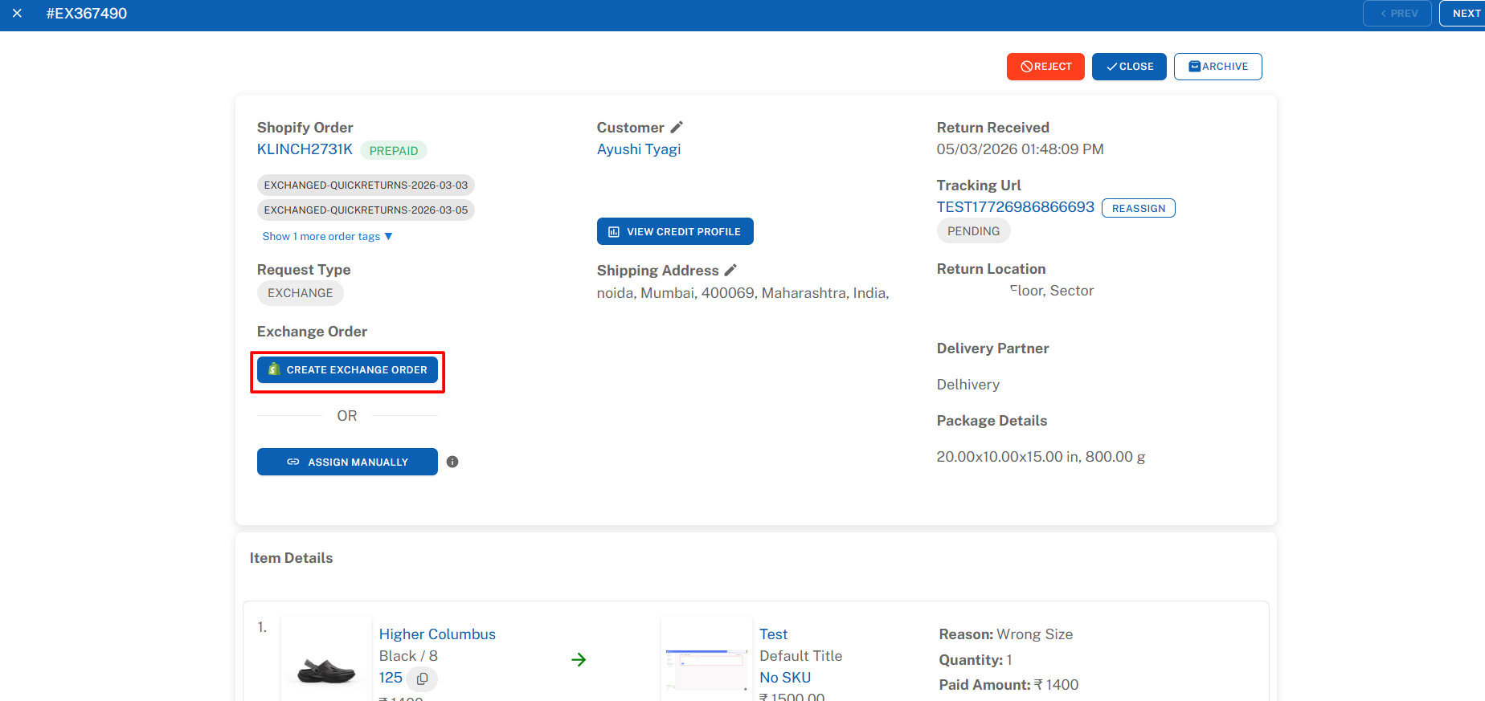The height and width of the screenshot is (701, 1485).
Task: Click the green arrow between exchange items
Action: pyautogui.click(x=579, y=659)
